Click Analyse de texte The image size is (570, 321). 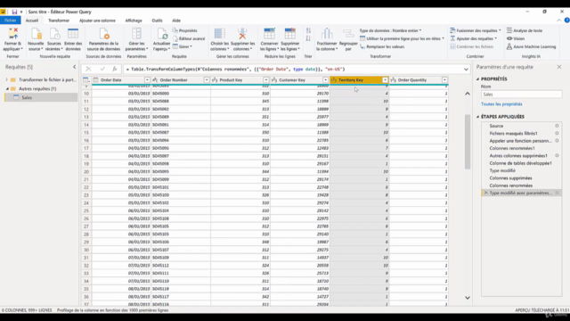tap(525, 30)
